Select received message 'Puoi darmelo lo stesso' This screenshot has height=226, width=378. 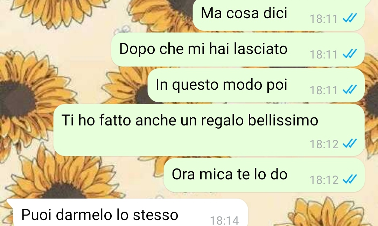point(127,213)
